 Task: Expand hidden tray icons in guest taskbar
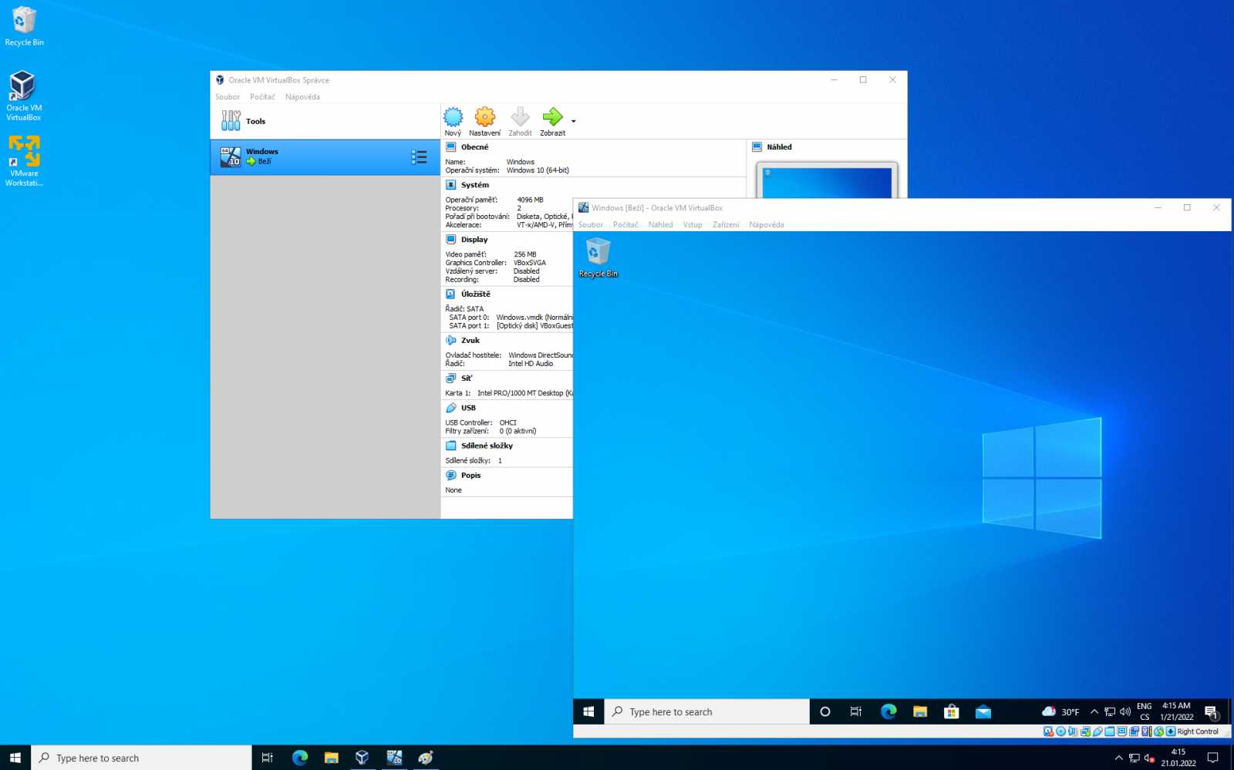tap(1094, 711)
